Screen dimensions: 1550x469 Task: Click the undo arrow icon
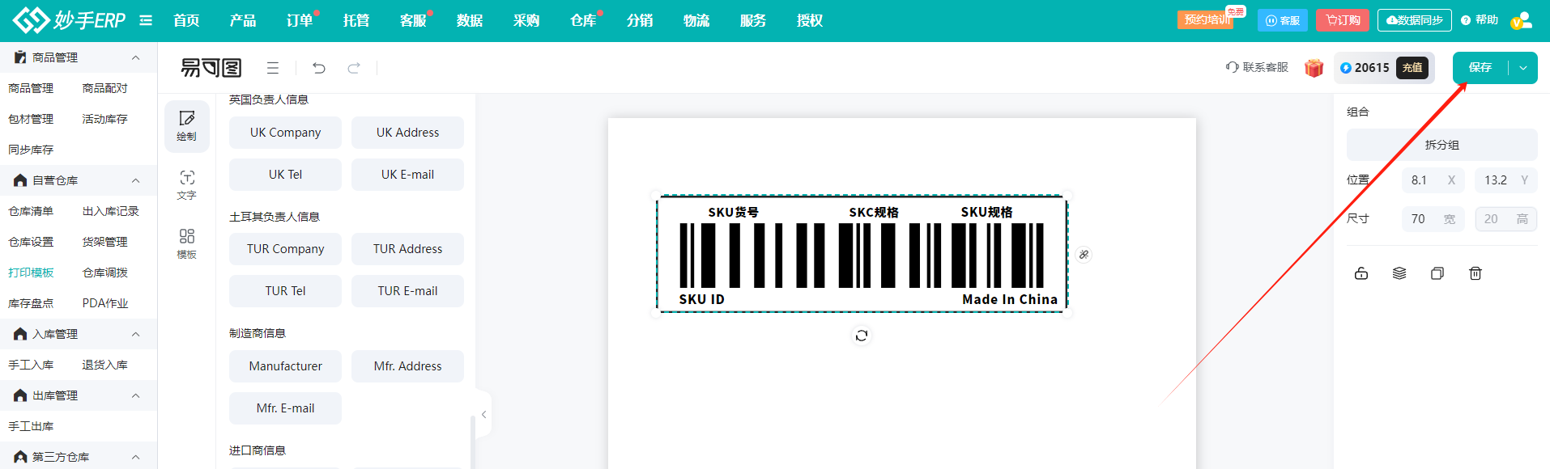click(319, 68)
